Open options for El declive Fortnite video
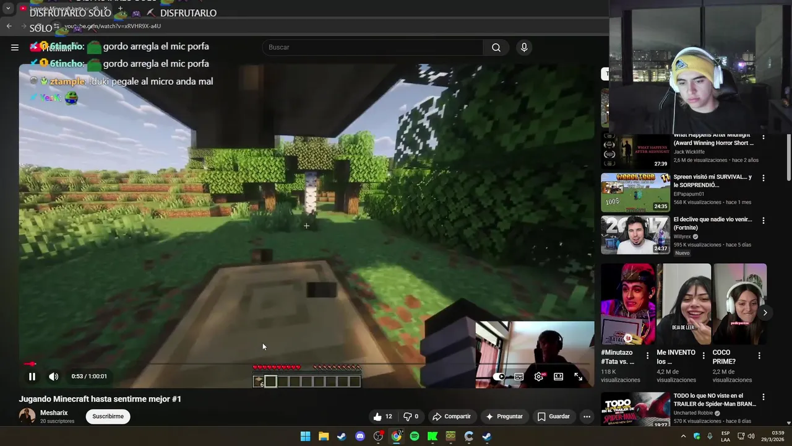The image size is (792, 446). 763,220
